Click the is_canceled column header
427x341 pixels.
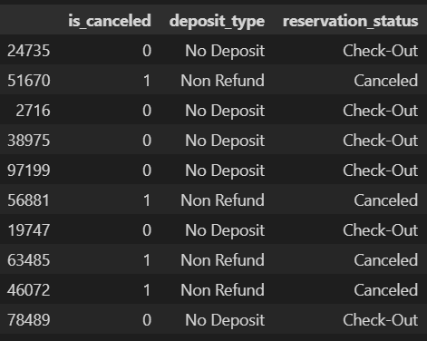point(110,21)
